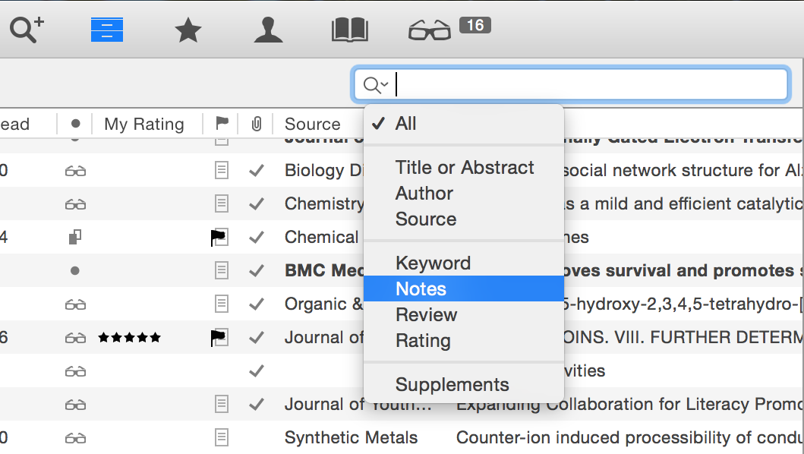This screenshot has height=454, width=804.
Task: Choose Notes search scope
Action: click(464, 288)
